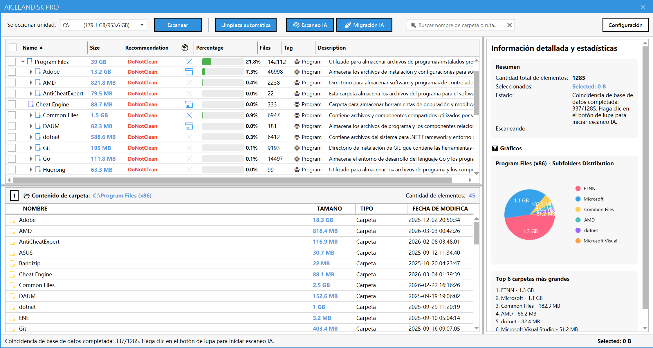Screen dimensions: 653x348
Task: Open the C:\Program Files (x86) path link
Action: 122,195
